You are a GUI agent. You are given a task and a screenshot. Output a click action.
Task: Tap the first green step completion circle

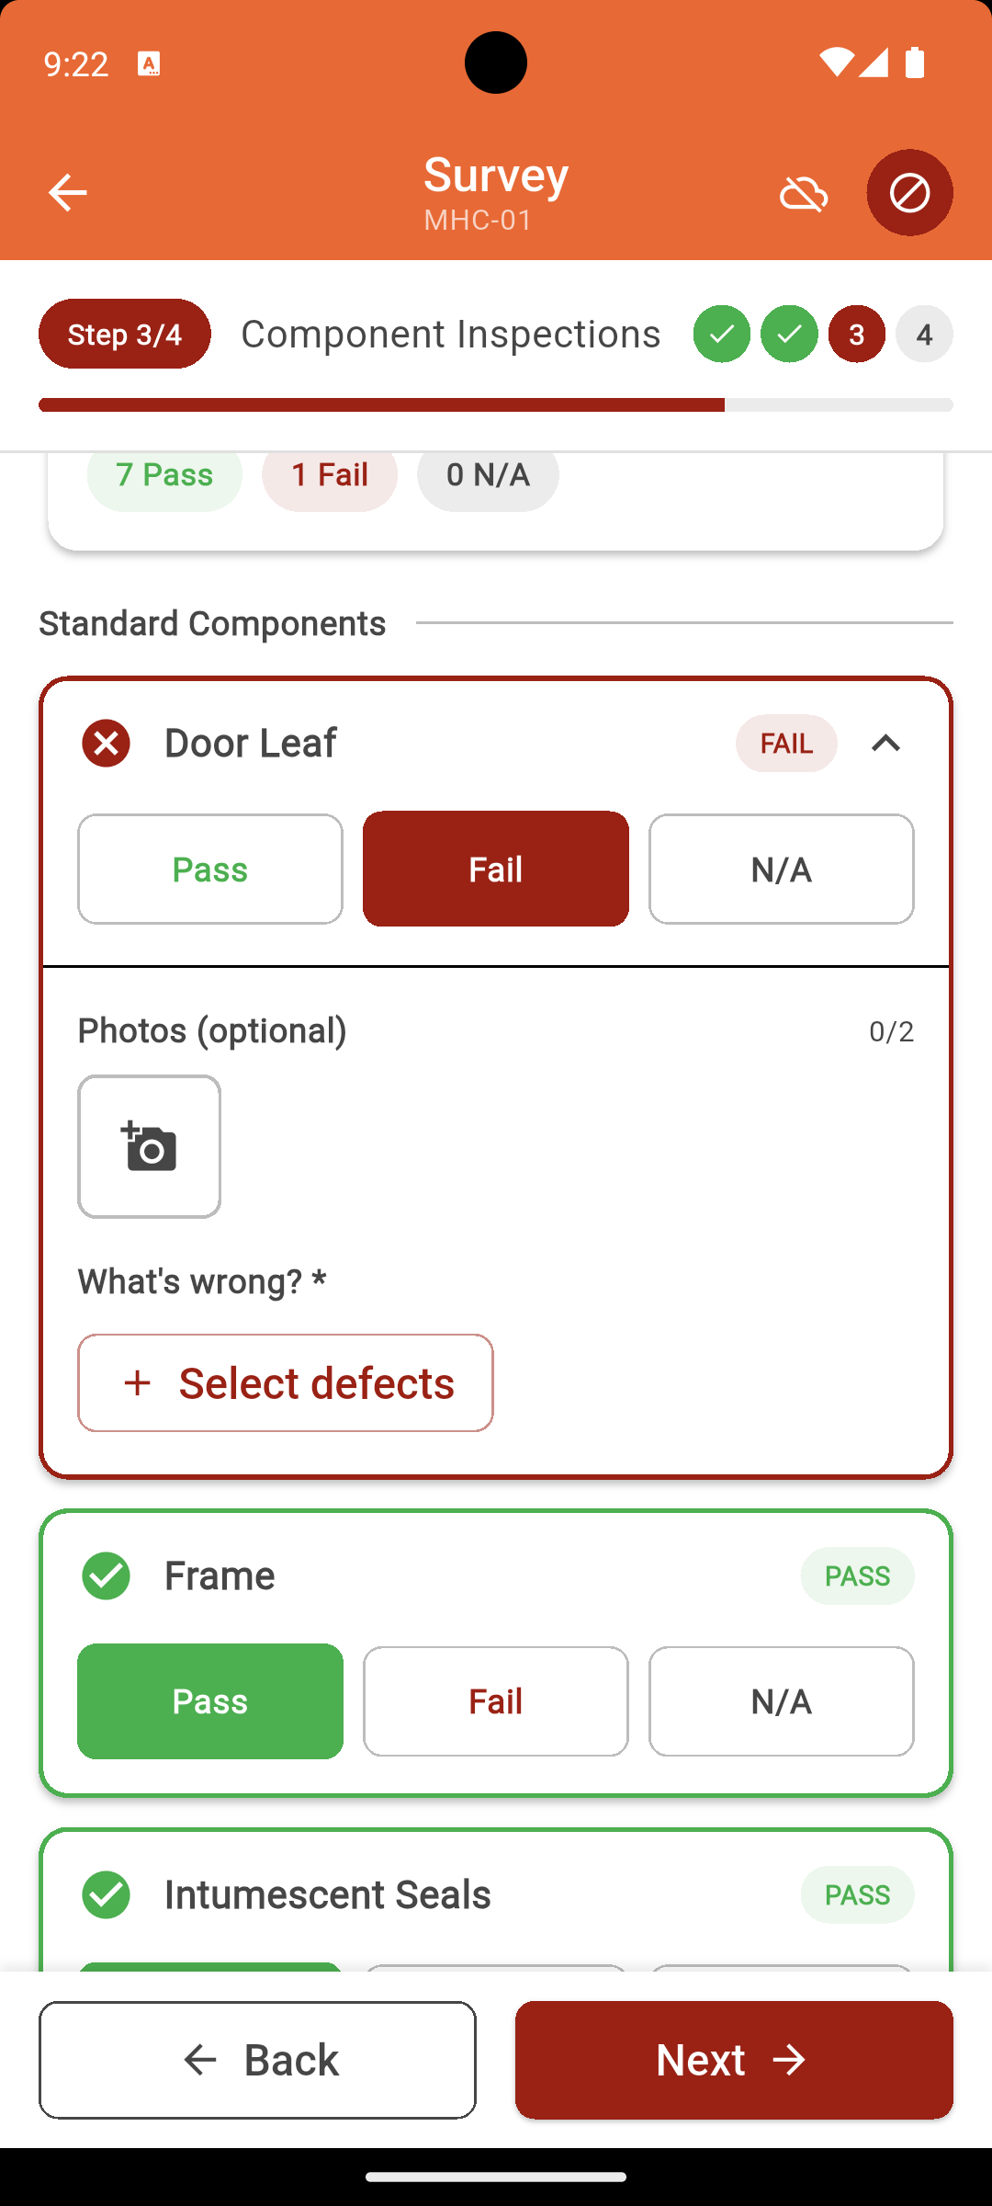[721, 334]
